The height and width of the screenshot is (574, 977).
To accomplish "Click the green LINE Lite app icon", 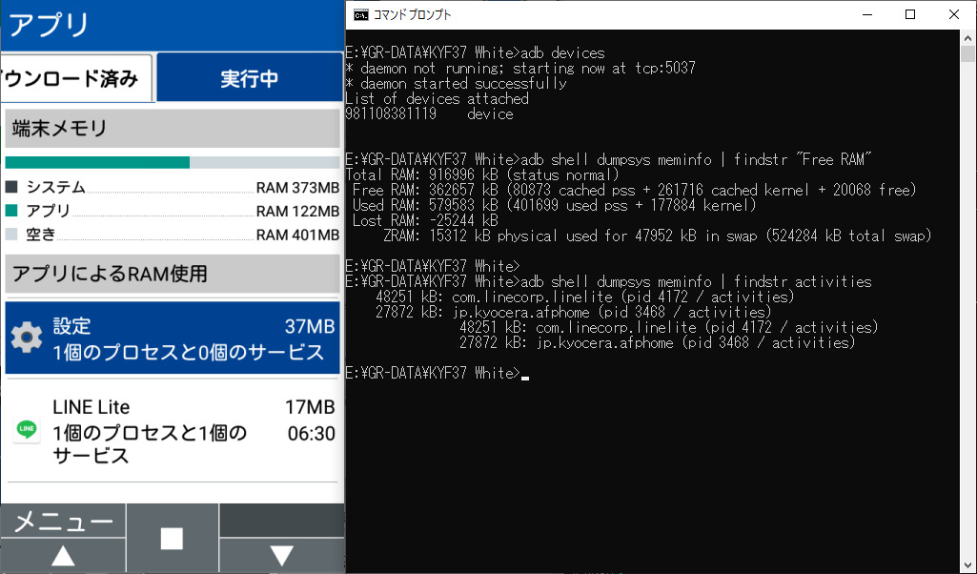I will point(27,430).
